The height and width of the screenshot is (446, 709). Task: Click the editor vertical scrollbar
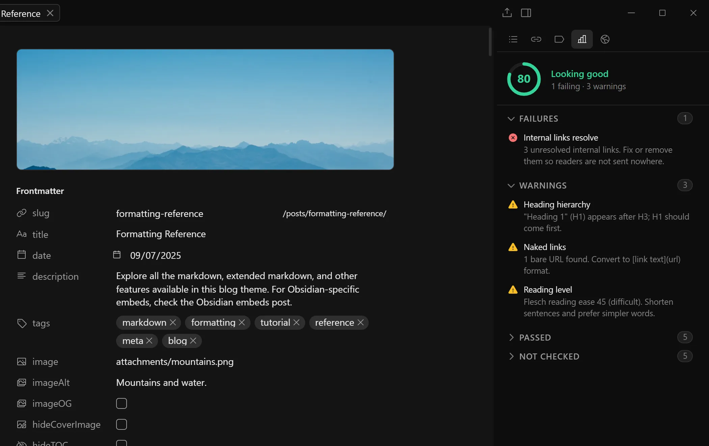[490, 42]
